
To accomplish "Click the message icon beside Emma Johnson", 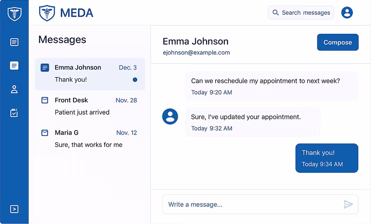I will point(45,68).
